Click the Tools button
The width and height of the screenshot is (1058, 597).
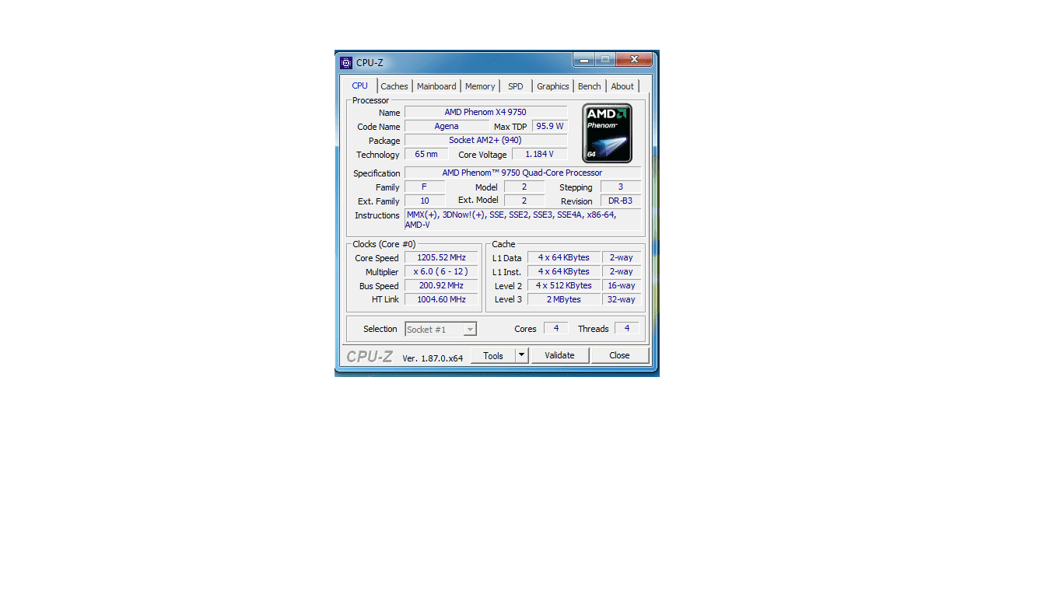pos(493,355)
